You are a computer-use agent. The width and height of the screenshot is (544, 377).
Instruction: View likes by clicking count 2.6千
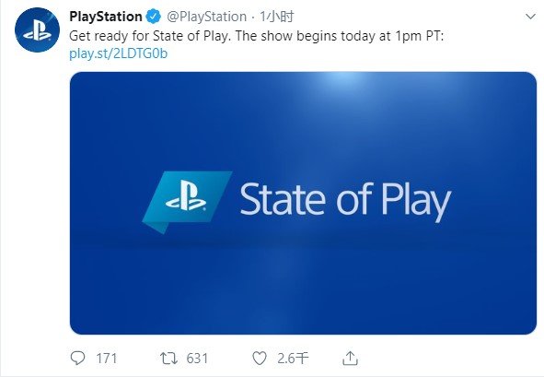pos(293,359)
